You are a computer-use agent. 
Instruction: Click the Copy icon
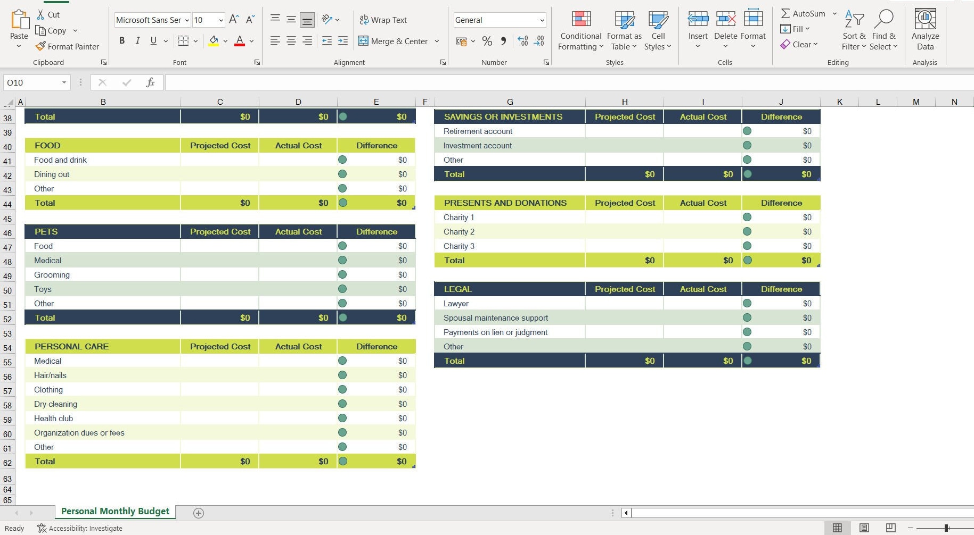[40, 30]
